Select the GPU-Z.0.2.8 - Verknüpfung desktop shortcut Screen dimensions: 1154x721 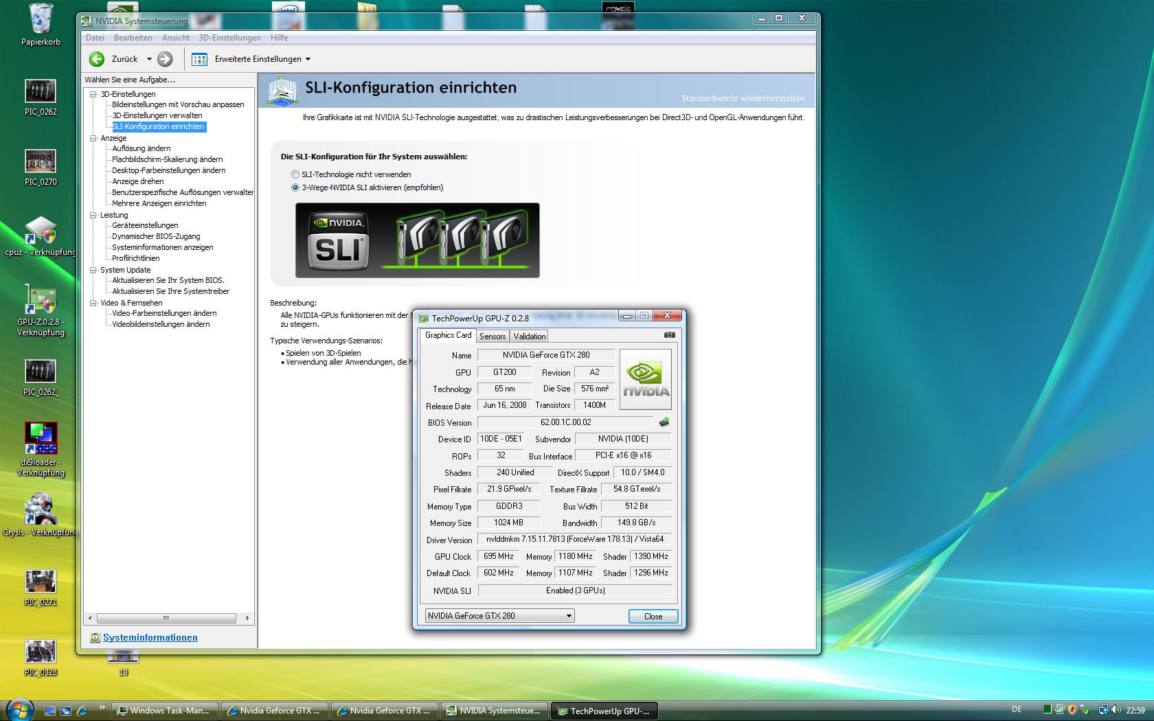pos(41,309)
